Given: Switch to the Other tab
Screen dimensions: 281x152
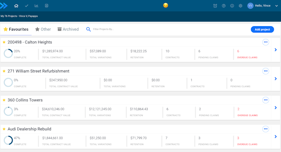Looking at the screenshot, I should click(43, 29).
